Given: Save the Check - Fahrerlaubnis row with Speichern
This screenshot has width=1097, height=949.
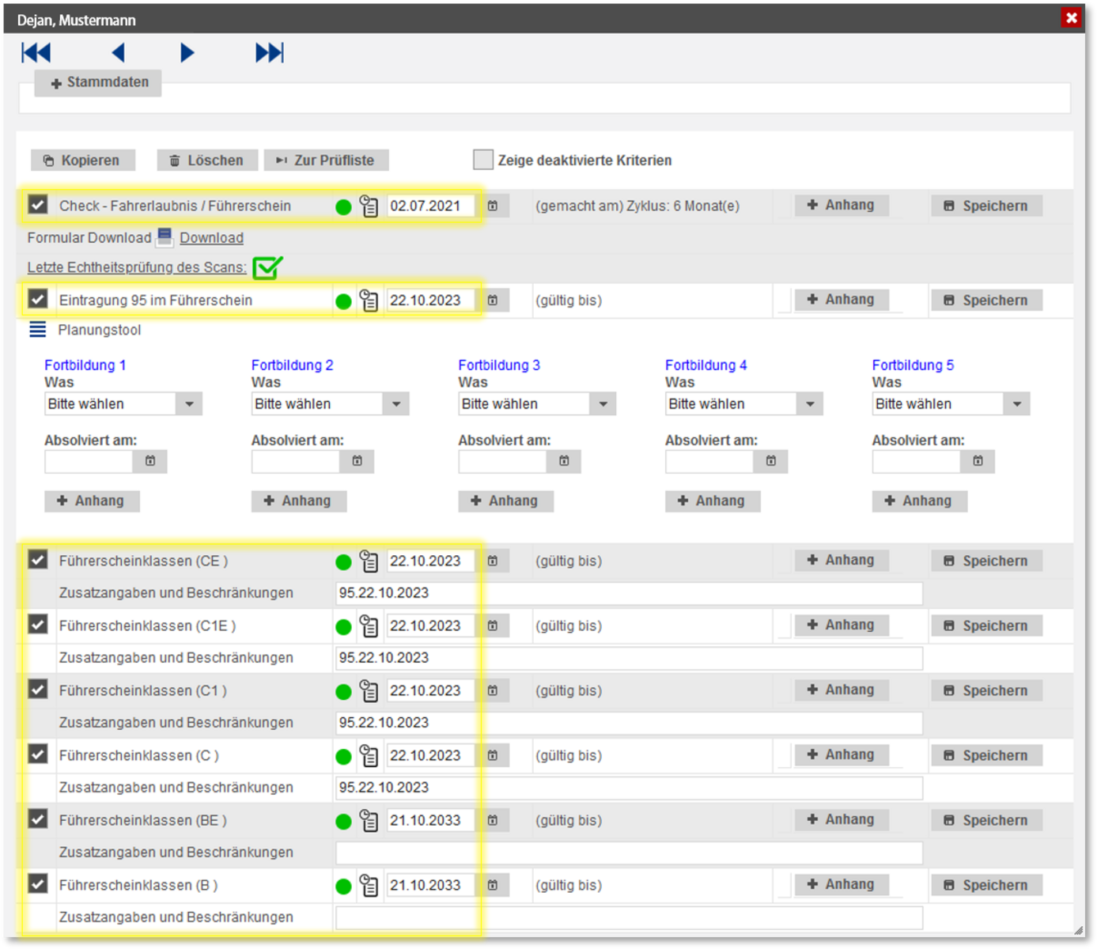Looking at the screenshot, I should tap(986, 206).
